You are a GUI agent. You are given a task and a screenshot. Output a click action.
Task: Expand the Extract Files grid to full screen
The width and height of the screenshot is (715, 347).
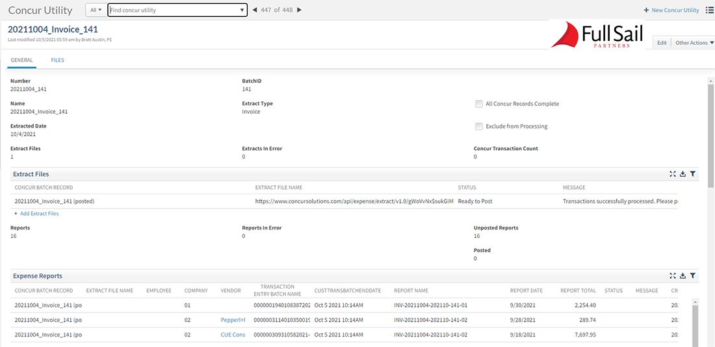673,173
